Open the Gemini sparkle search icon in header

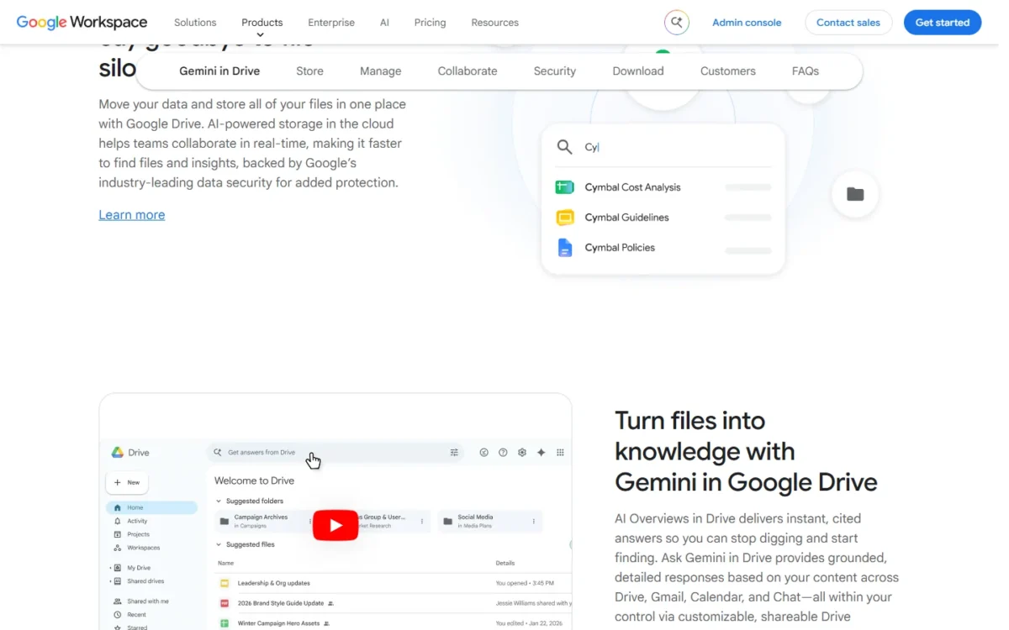point(676,23)
